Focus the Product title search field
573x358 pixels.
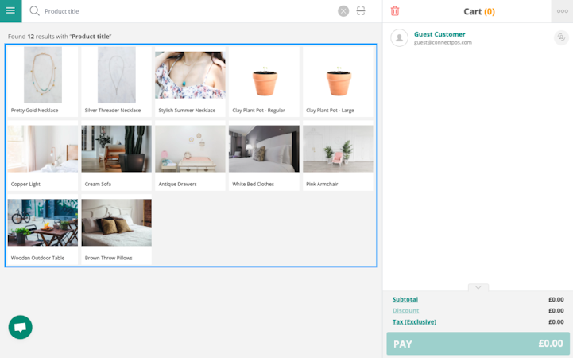coord(189,11)
